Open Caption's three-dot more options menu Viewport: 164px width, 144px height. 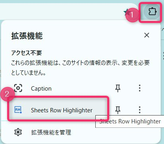(x=139, y=88)
